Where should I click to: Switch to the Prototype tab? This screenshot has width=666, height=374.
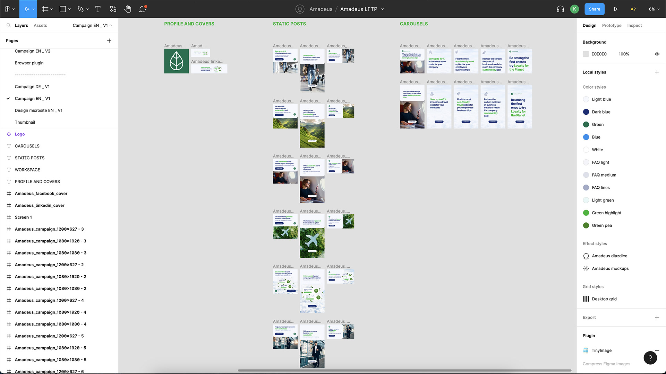[612, 25]
